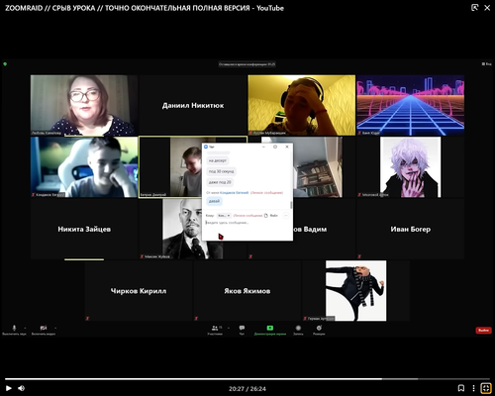495x396 pixels.
Task: Select the 'Никита Зайцев' participant tile
Action: tap(84, 229)
